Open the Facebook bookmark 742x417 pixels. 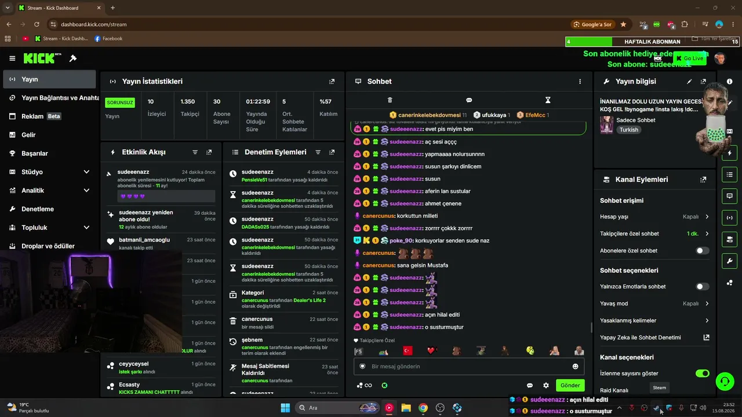(x=108, y=39)
